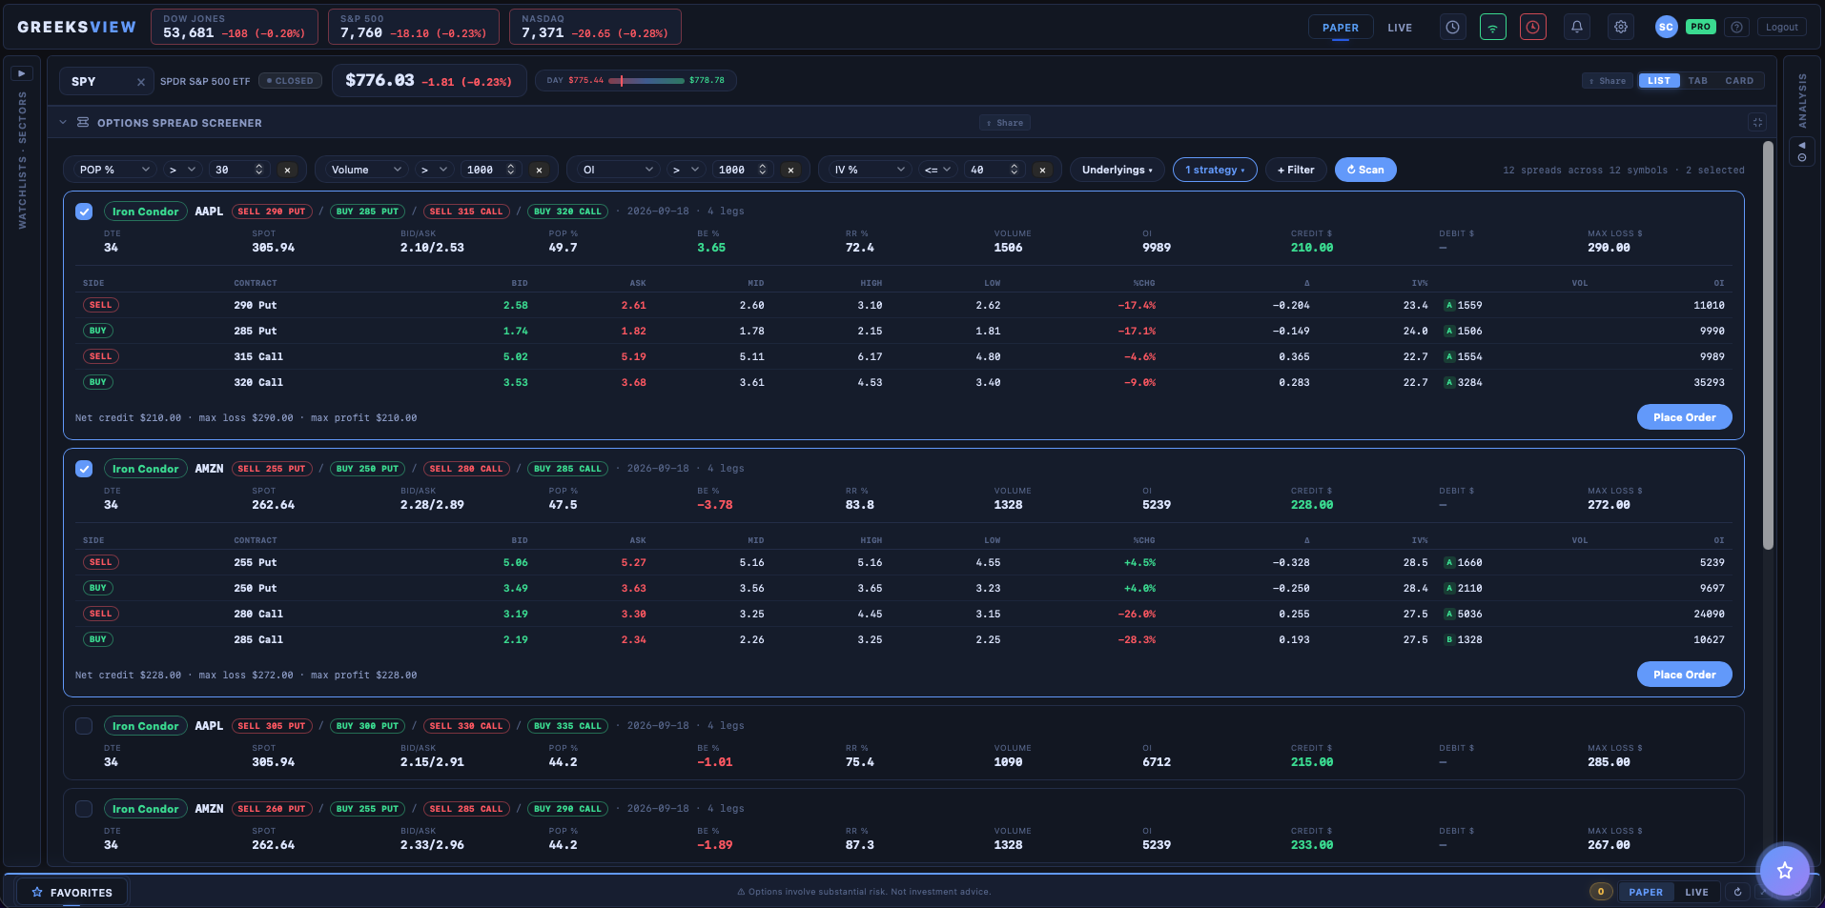Check the AAPL 305/300 Iron Condor checkbox
1825x908 pixels.
(x=84, y=726)
